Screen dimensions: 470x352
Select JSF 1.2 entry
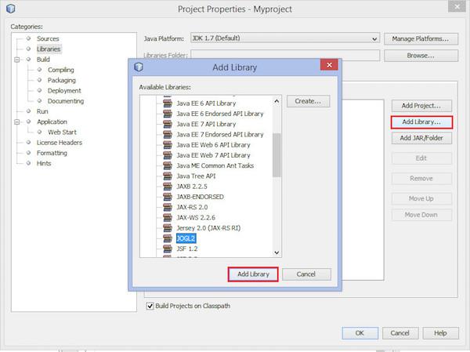point(187,249)
